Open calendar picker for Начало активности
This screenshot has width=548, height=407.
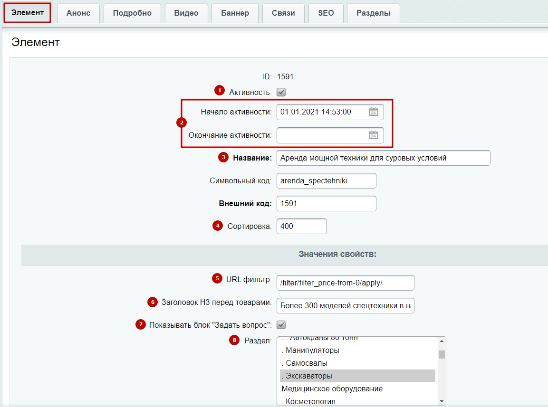pos(374,112)
